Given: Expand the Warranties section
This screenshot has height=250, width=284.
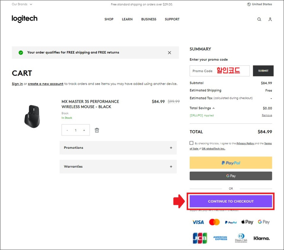Looking at the screenshot, I should 118,166.
